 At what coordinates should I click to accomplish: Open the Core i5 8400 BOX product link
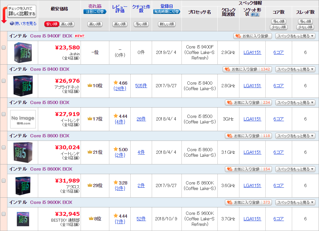click(x=49, y=69)
